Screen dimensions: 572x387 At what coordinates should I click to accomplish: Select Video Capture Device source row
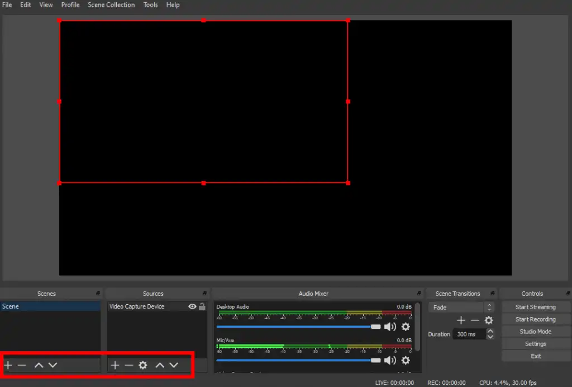(157, 306)
